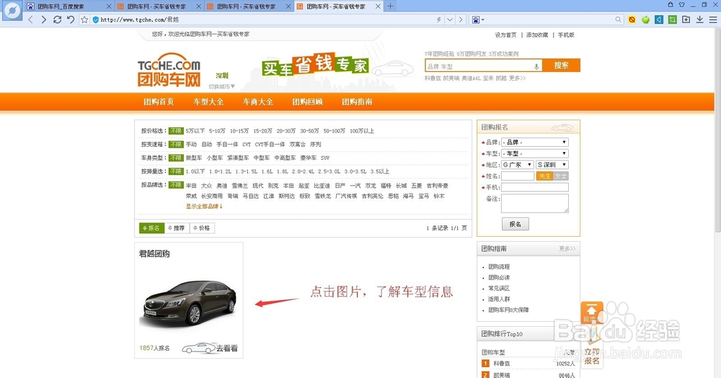Click the red ad-block extension icon
This screenshot has height=378, width=721.
click(632, 19)
